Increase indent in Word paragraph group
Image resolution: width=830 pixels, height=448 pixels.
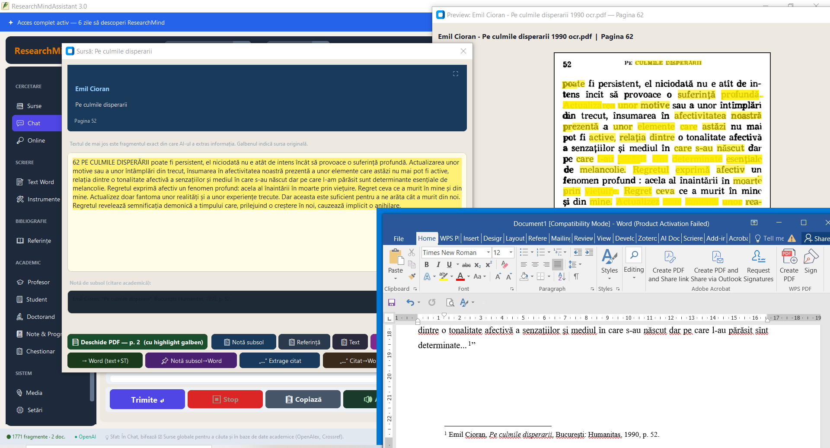[x=589, y=252]
